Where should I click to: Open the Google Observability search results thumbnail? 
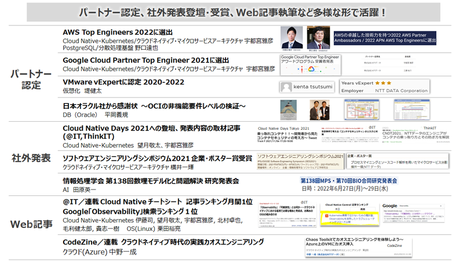[x=413, y=213]
